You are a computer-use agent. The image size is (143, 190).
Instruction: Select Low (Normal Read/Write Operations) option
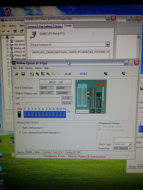click(x=20, y=133)
